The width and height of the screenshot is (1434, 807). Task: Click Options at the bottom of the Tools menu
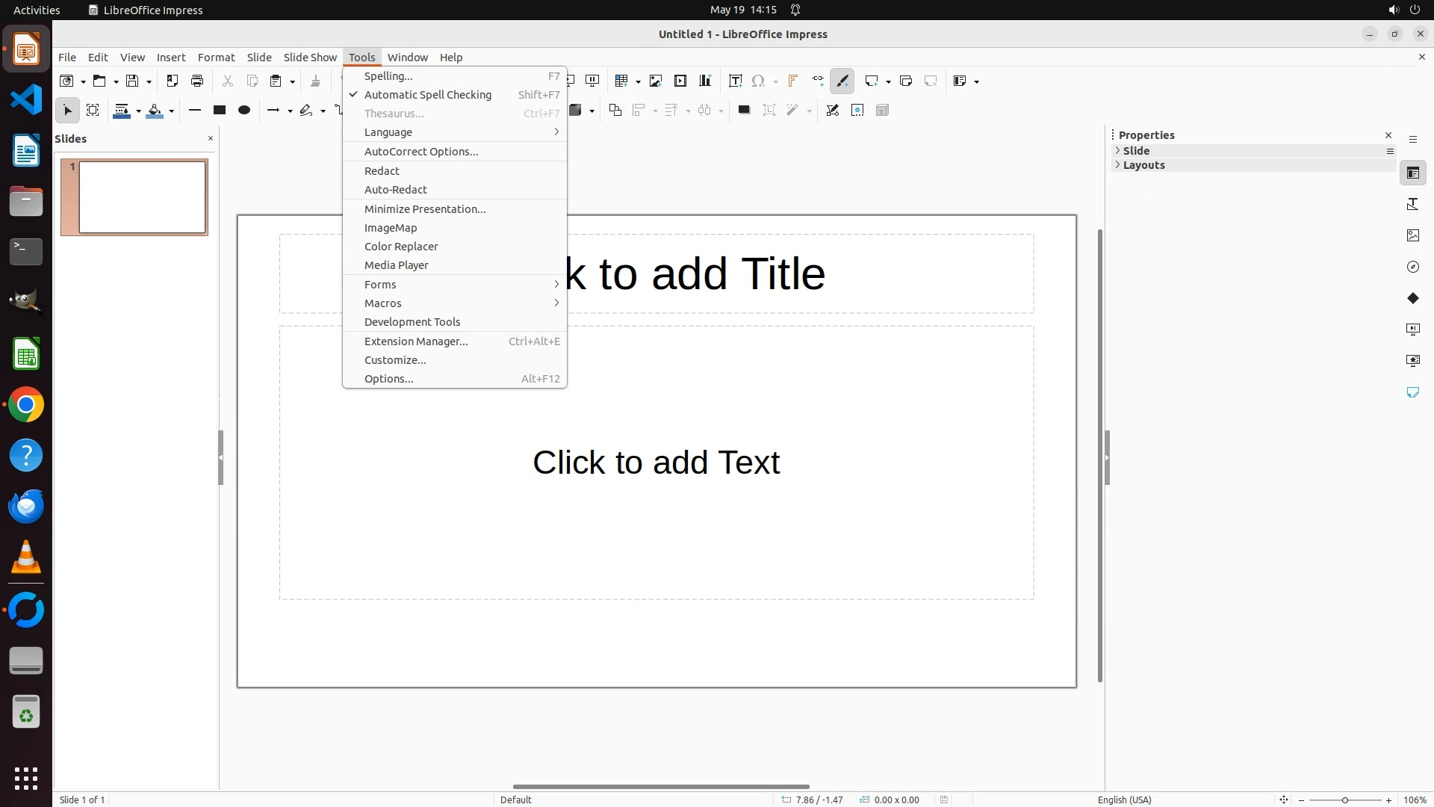(x=388, y=379)
